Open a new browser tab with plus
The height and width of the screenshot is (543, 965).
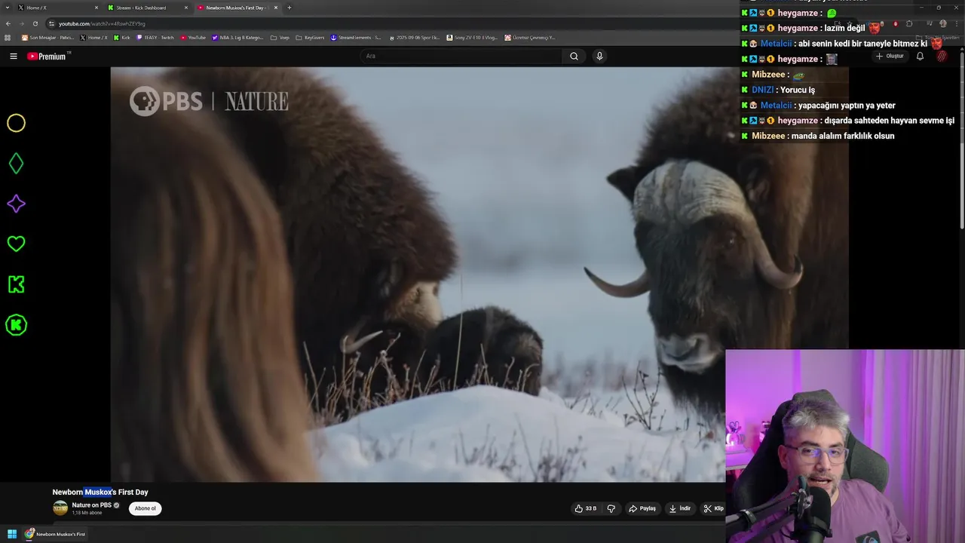click(289, 8)
